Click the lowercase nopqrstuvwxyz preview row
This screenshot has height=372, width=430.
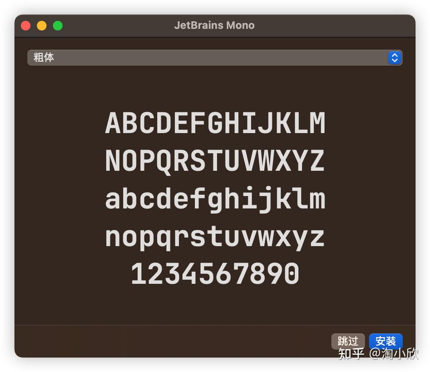(x=215, y=237)
